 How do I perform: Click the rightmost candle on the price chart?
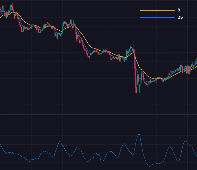pos(196,58)
